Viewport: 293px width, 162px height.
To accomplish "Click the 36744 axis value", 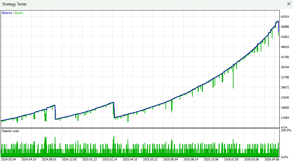I will [285, 67].
